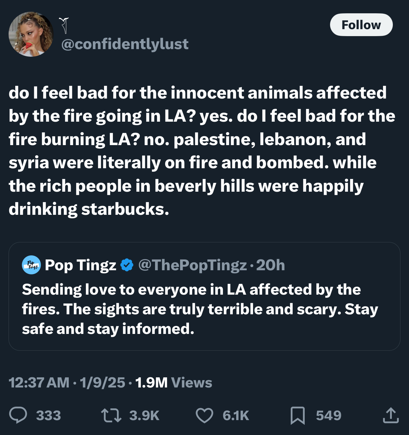Open the share upload icon
409x435 pixels.
(x=391, y=415)
